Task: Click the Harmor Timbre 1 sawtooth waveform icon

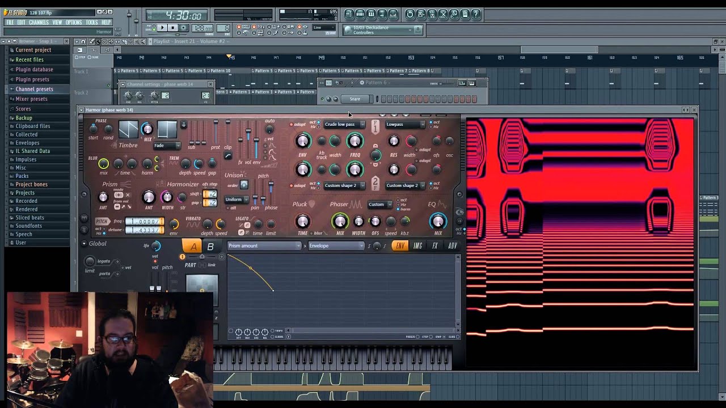Action: tap(128, 130)
